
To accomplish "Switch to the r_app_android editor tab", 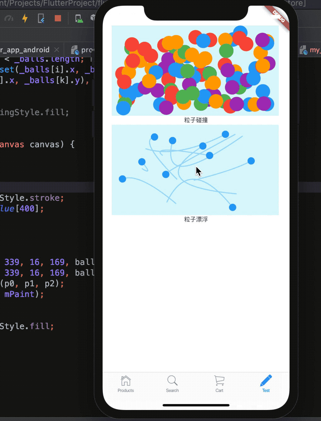I will (25, 50).
